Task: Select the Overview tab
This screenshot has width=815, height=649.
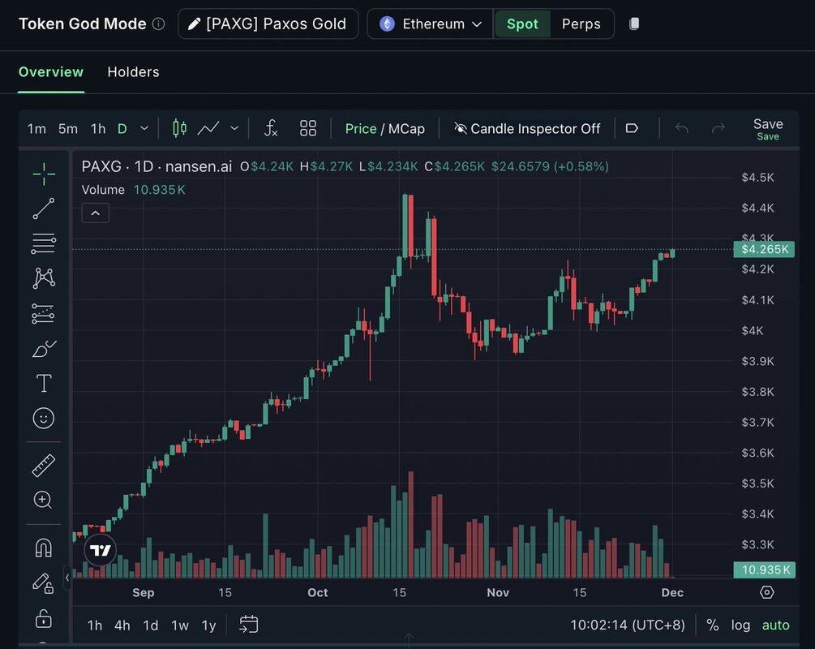Action: point(51,72)
